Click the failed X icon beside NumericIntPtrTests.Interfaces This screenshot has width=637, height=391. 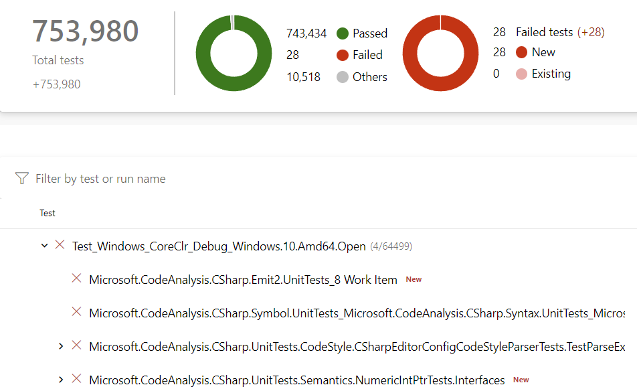76,379
